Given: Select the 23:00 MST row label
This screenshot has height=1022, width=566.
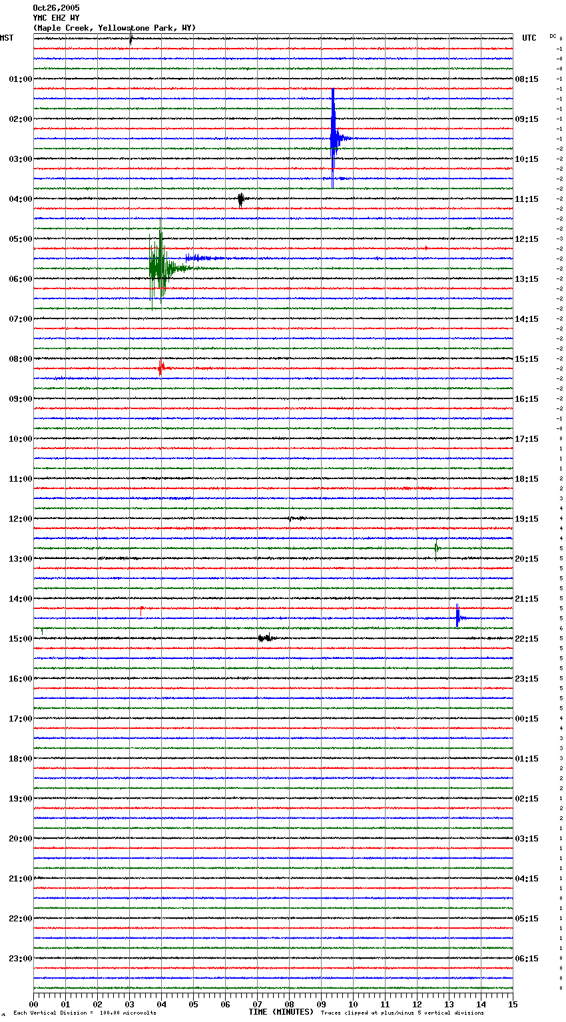Looking at the screenshot, I should pyautogui.click(x=21, y=959).
